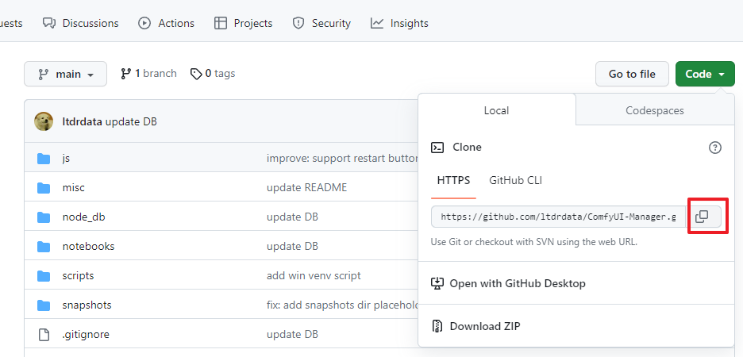Select the HTTPS clone method
743x357 pixels.
(x=453, y=180)
